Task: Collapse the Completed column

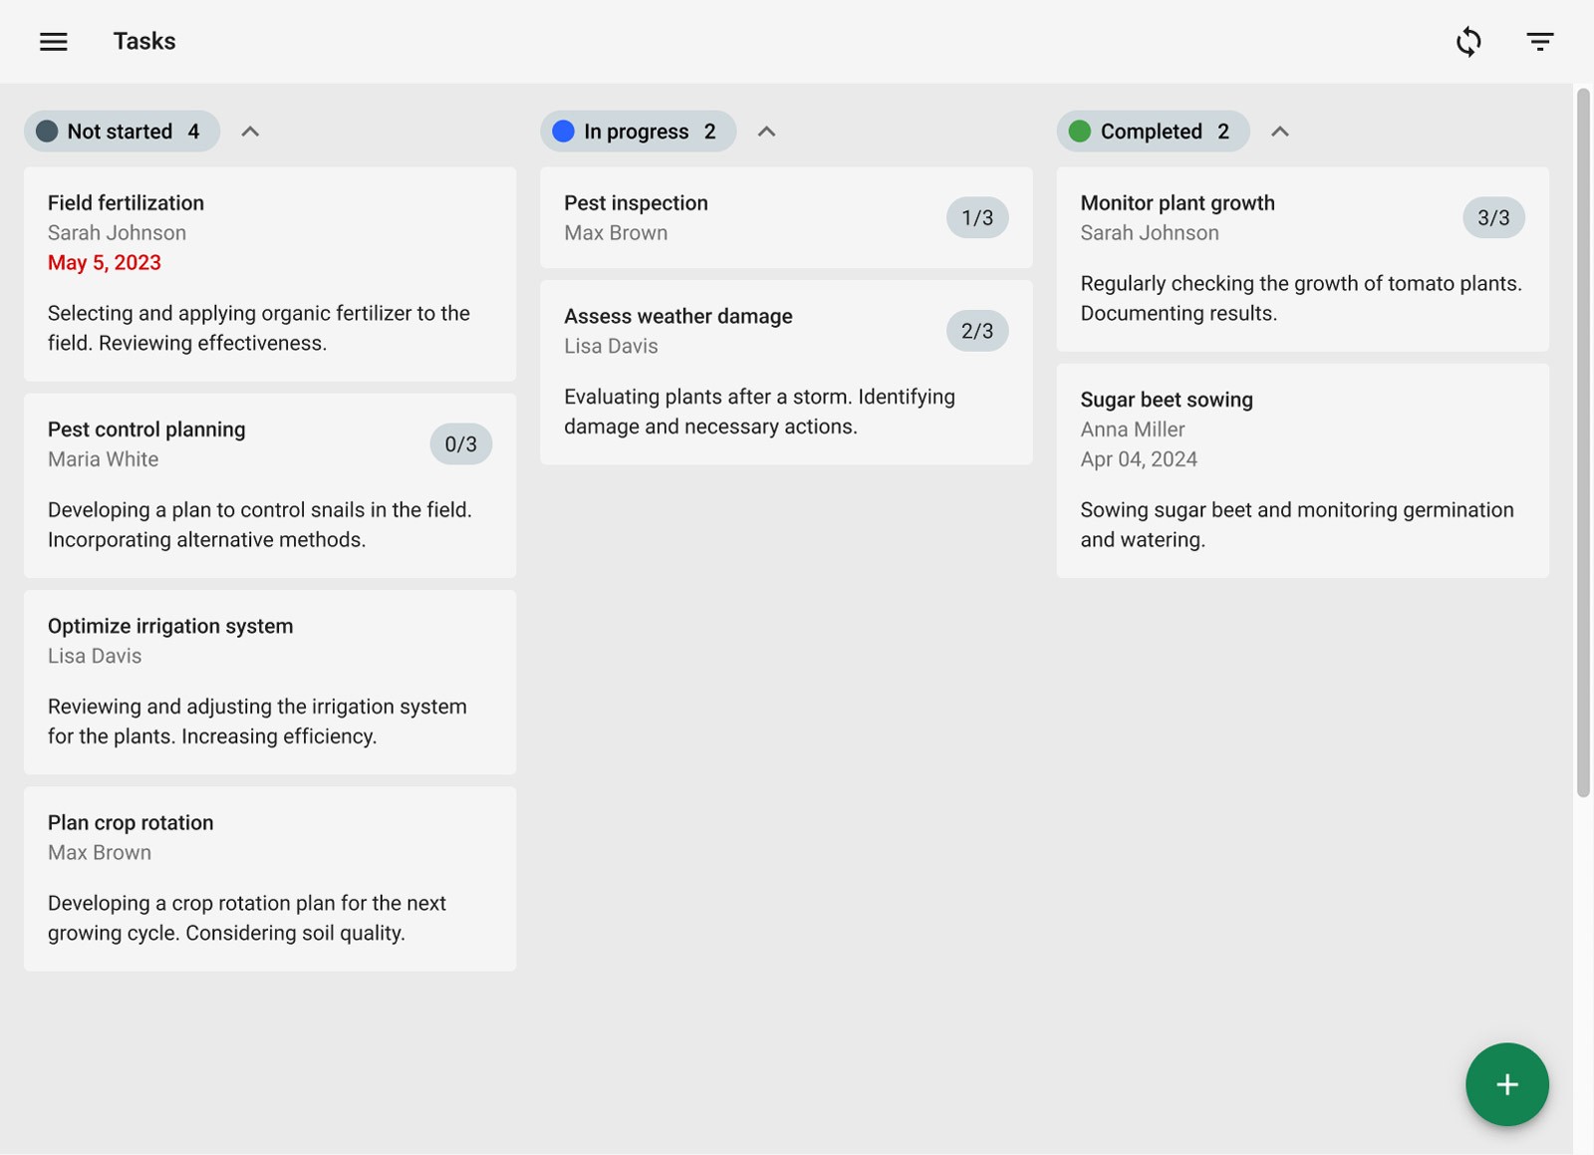Action: 1281,131
